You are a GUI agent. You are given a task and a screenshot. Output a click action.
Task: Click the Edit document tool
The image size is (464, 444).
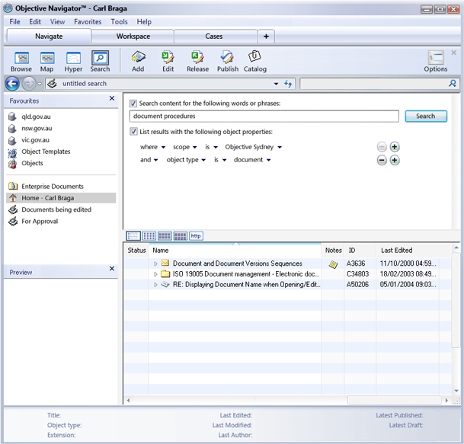(x=168, y=62)
